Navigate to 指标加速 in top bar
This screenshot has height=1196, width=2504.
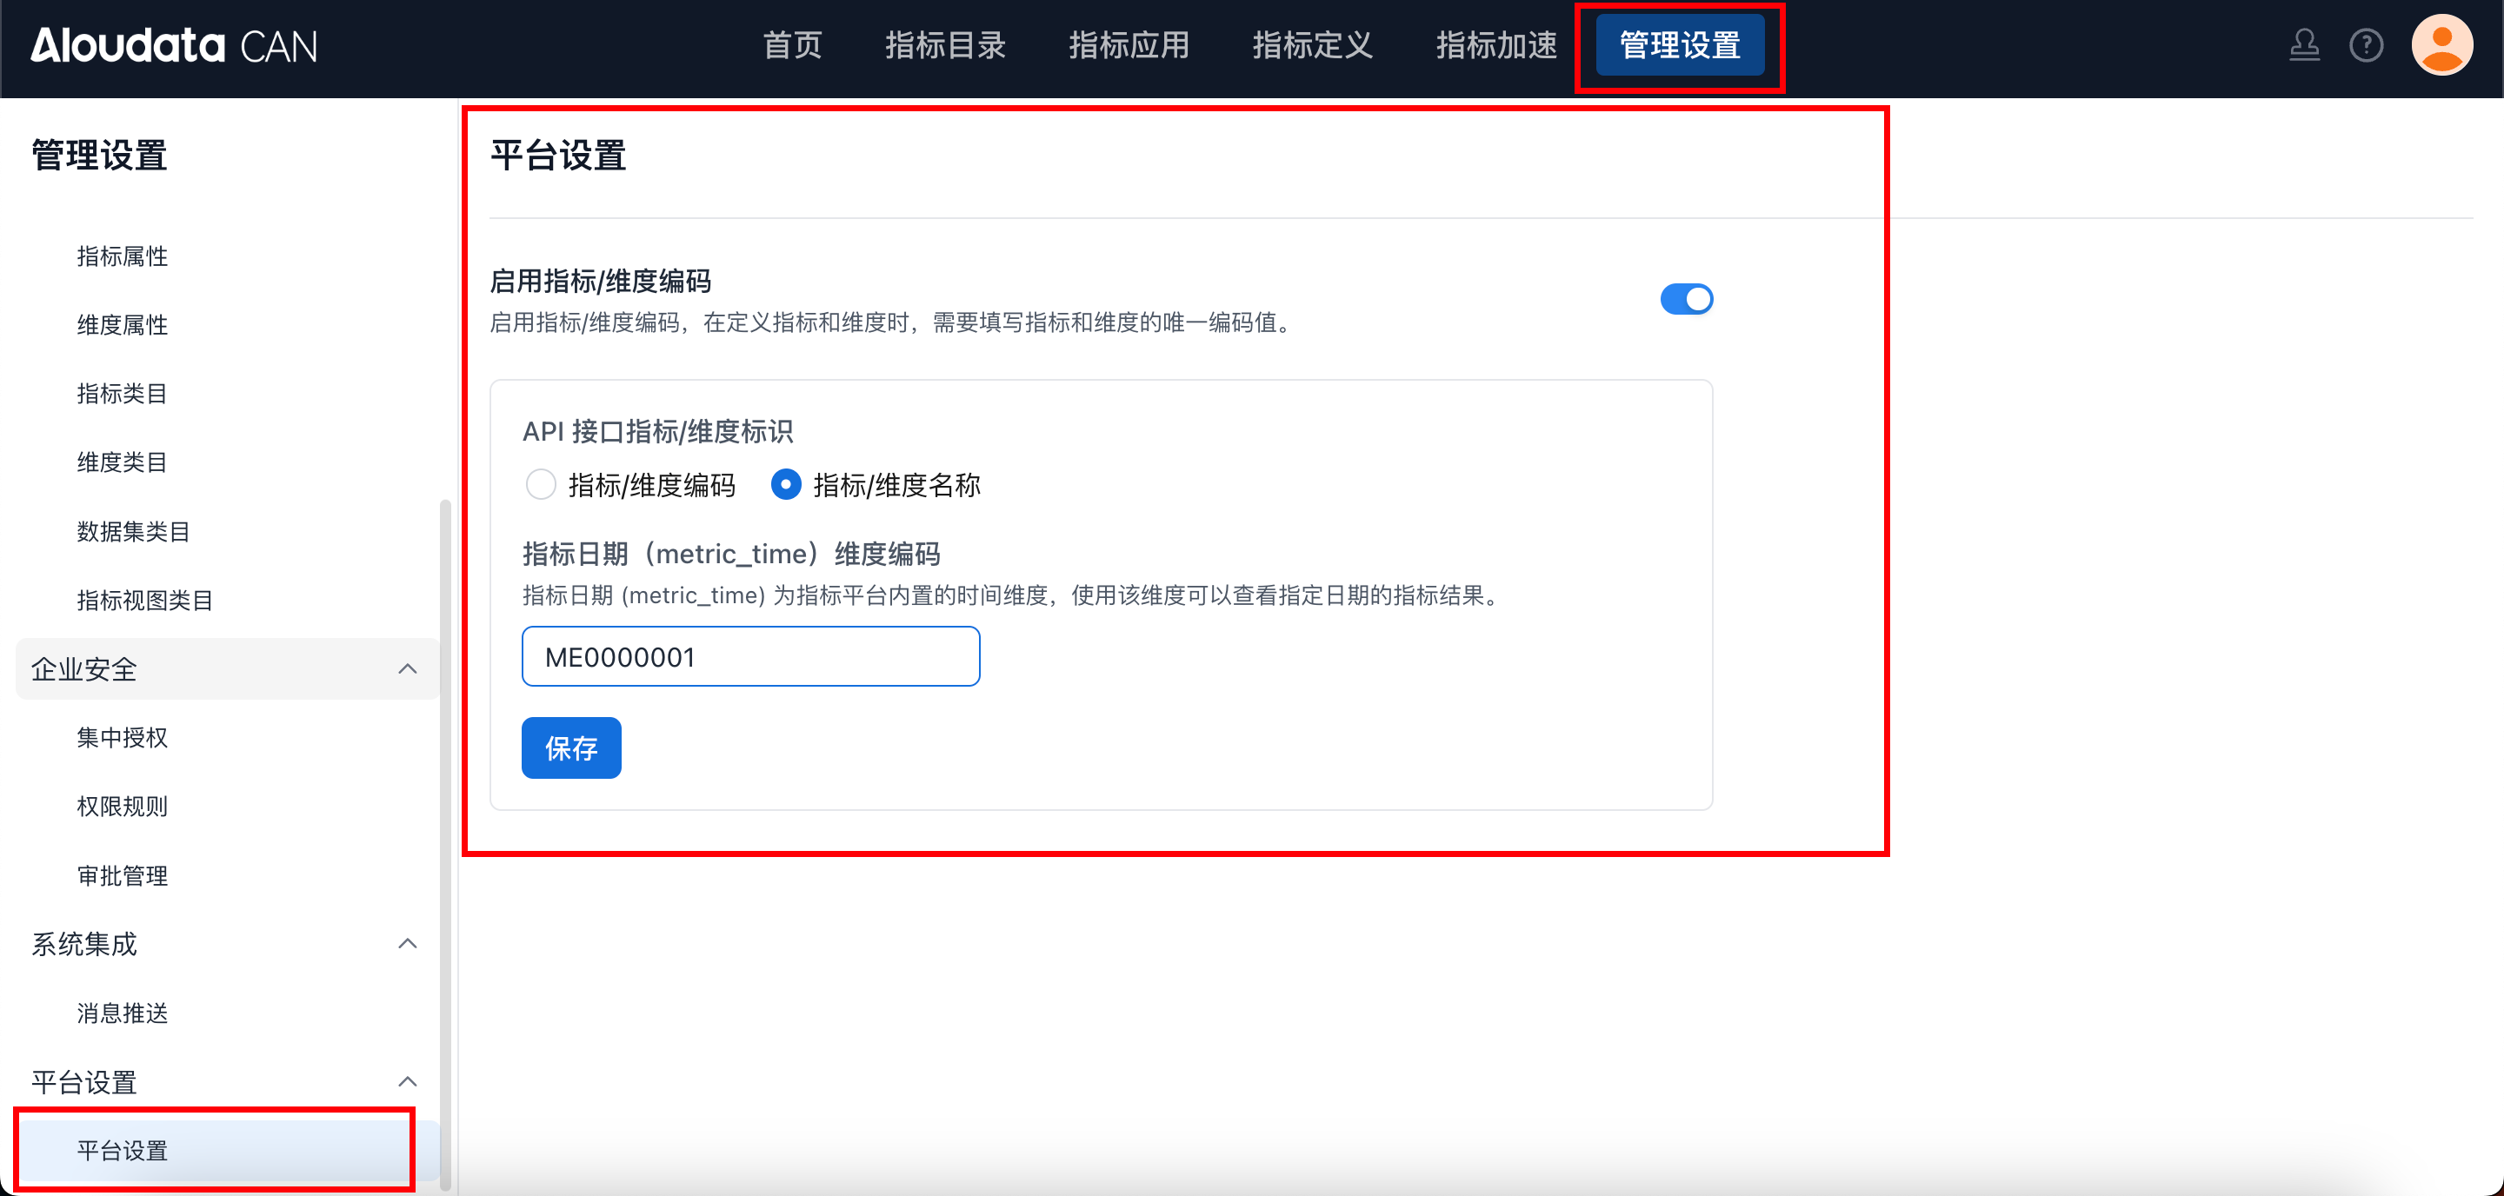pyautogui.click(x=1496, y=46)
